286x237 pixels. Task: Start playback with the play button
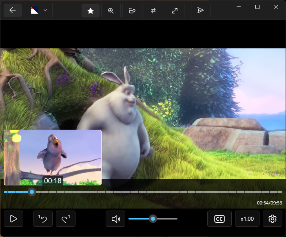point(13,219)
